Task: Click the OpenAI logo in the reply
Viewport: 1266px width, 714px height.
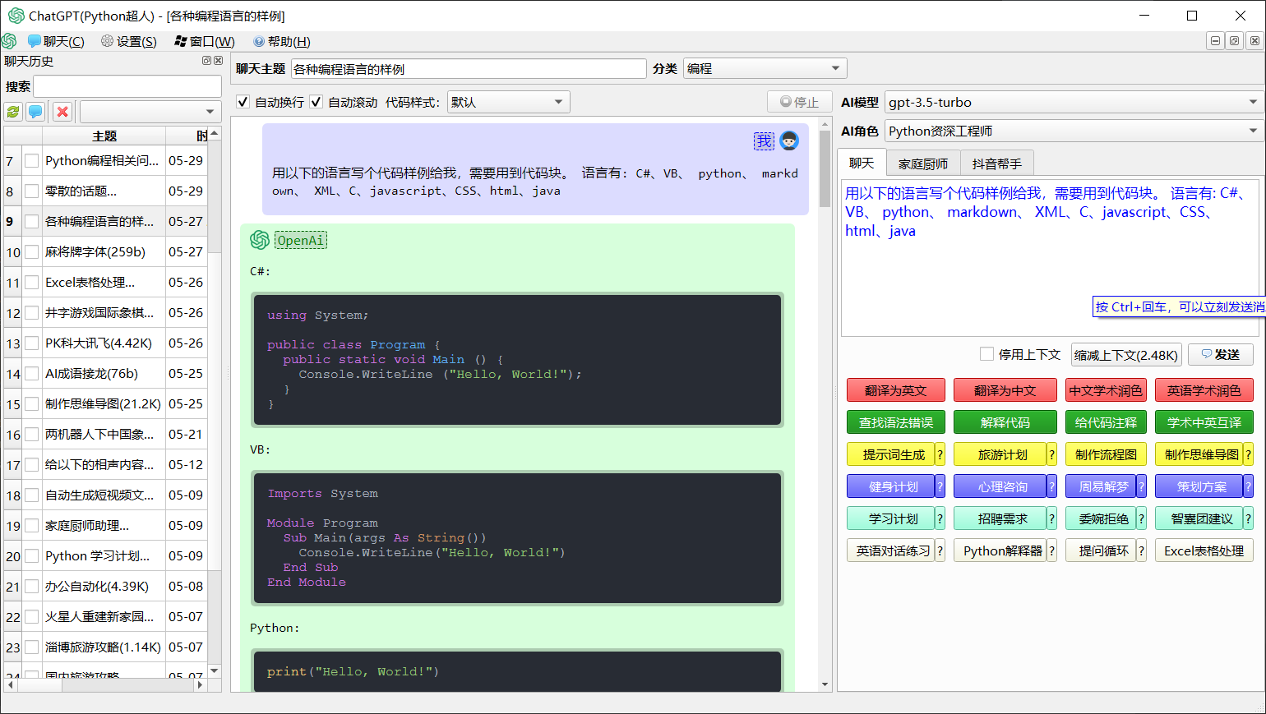Action: coord(260,240)
